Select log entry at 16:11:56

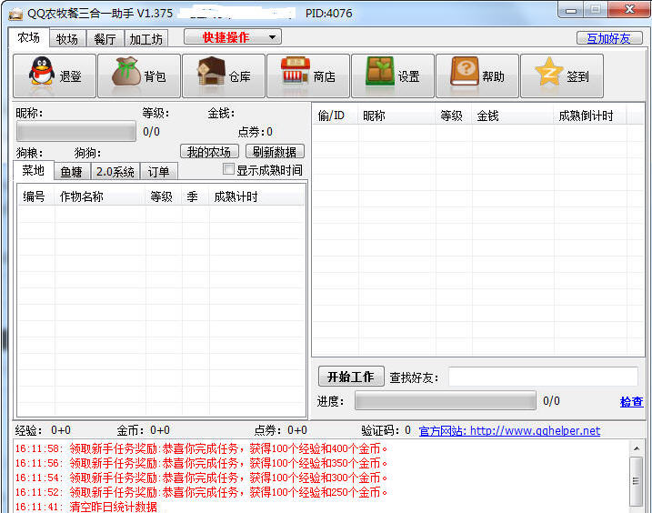pyautogui.click(x=201, y=463)
